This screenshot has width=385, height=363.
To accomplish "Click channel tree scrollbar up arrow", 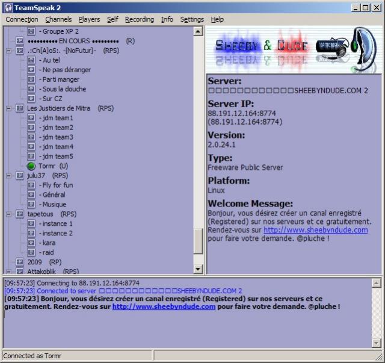I will point(198,31).
